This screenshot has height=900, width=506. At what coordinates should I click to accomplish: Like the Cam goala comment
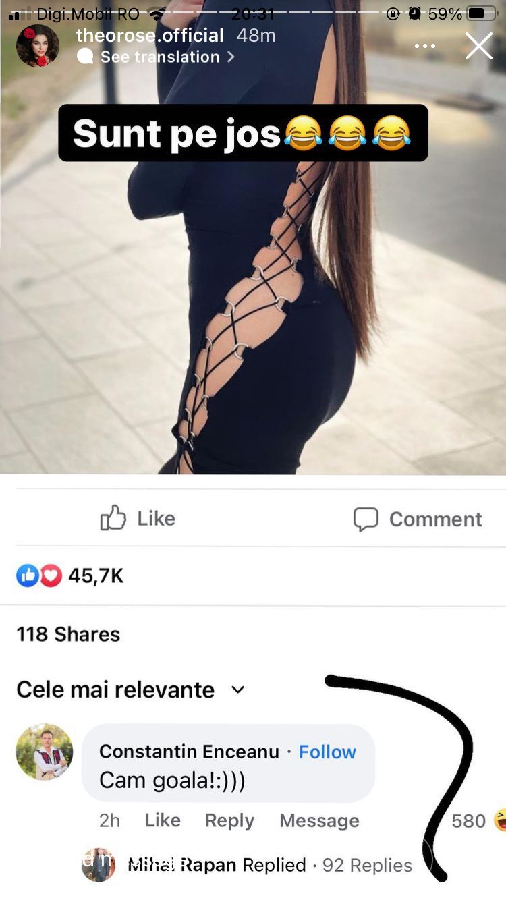(163, 820)
